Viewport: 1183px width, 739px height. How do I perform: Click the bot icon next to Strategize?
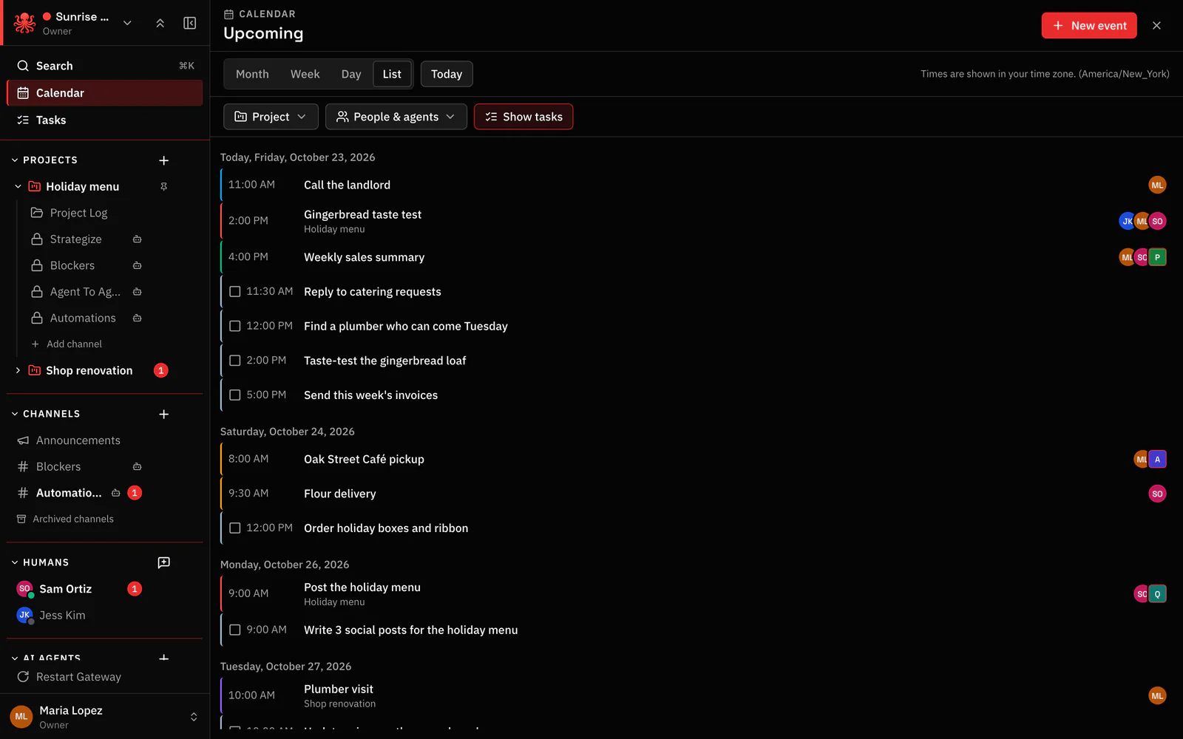coord(137,239)
